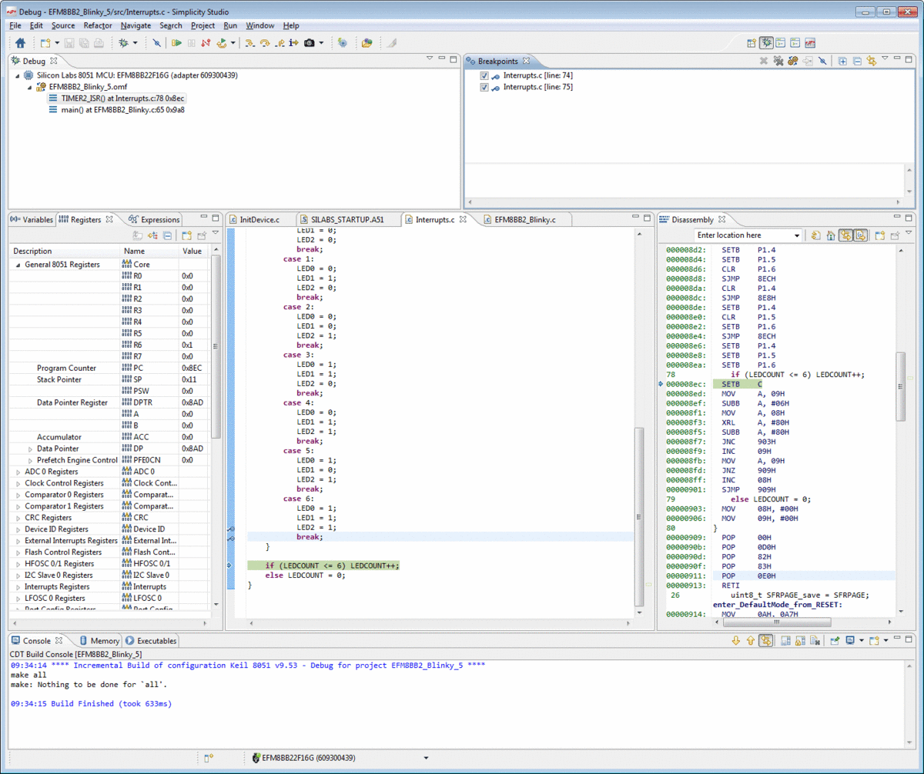The height and width of the screenshot is (774, 924).
Task: Uncheck the Interrupts.c line 74 breakpoint
Action: tap(484, 76)
